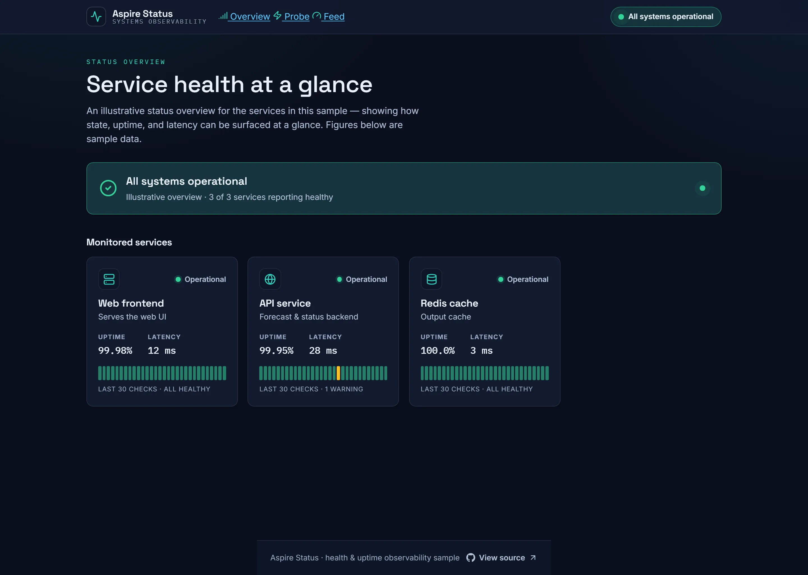Click the Aspire Status brand title

click(143, 13)
